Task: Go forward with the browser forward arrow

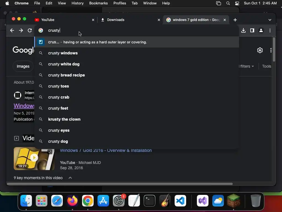Action: click(21, 30)
